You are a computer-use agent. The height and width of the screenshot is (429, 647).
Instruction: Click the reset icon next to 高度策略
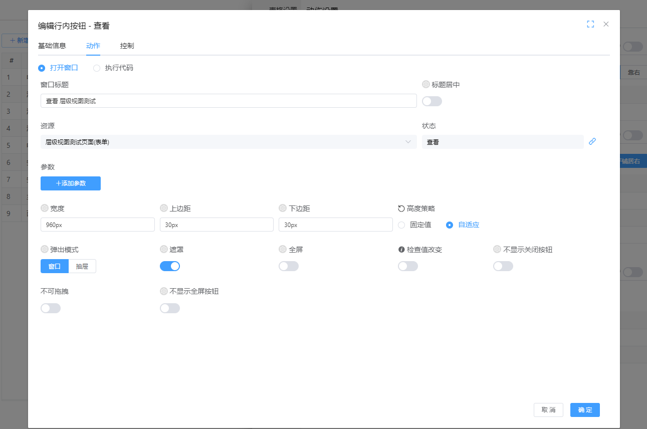point(401,208)
